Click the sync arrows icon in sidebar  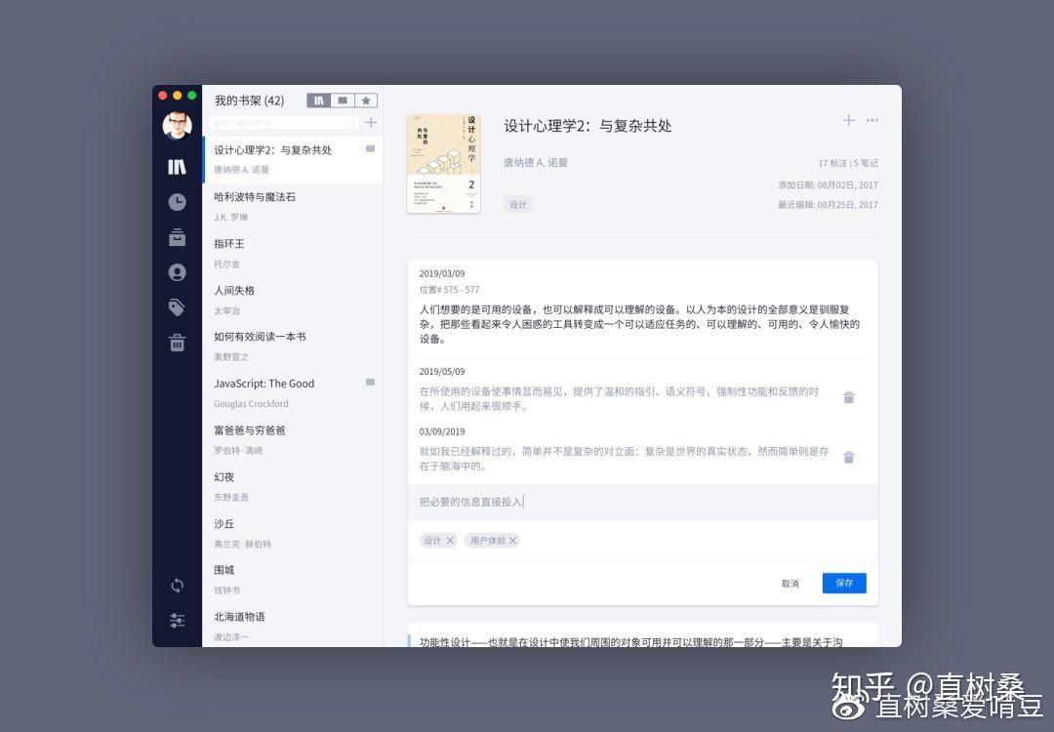point(177,586)
